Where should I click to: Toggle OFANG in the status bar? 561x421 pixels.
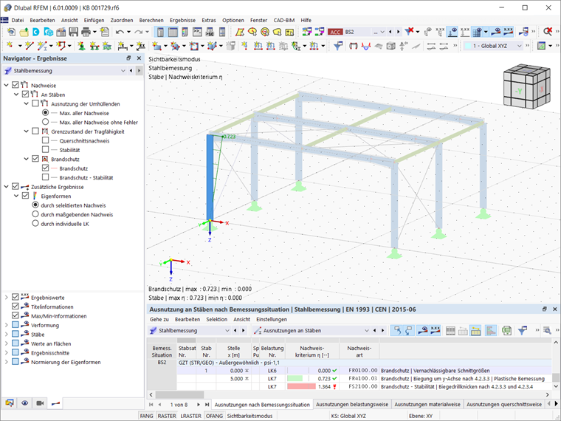coord(214,416)
